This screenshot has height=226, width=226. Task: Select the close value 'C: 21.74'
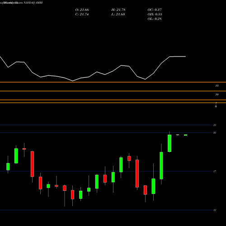coord(82,14)
